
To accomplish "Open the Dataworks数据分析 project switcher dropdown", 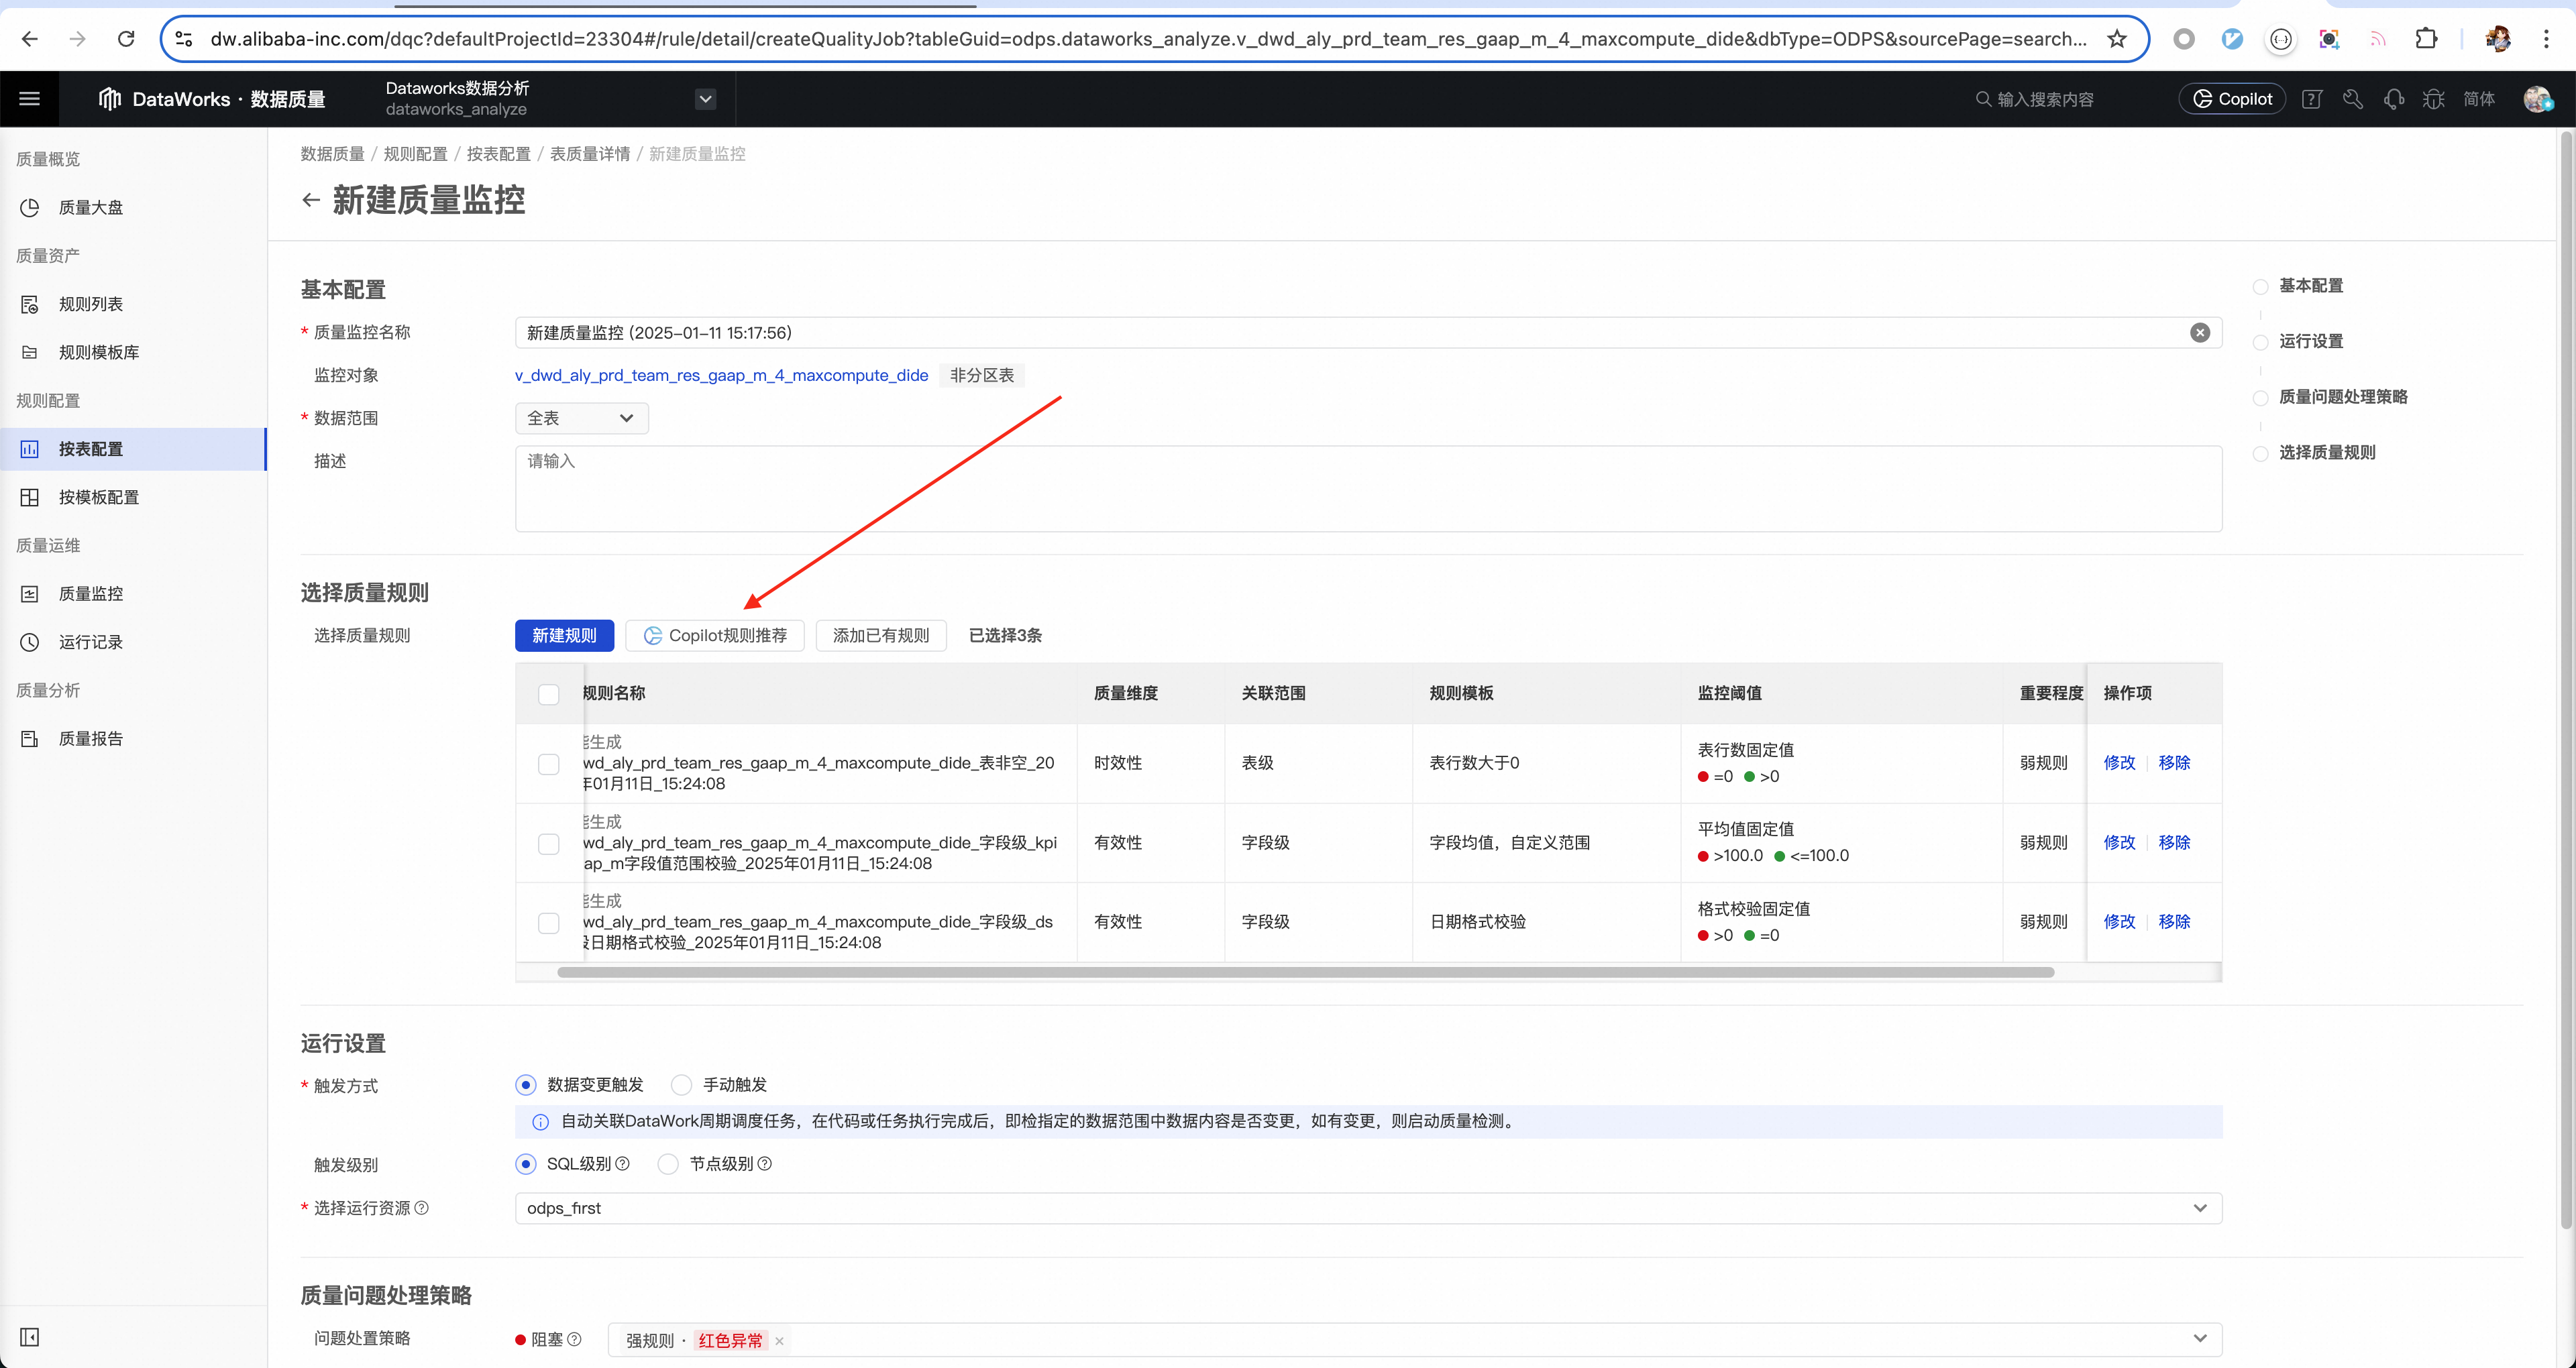I will coord(705,99).
